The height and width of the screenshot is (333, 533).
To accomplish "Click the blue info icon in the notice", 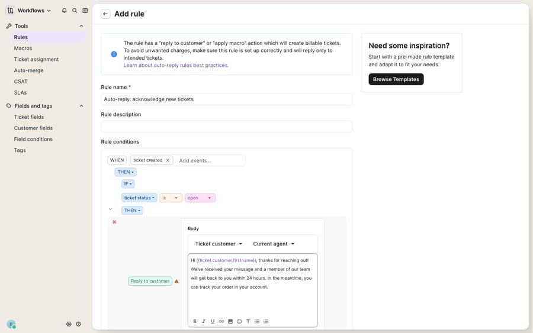I will click(x=114, y=54).
